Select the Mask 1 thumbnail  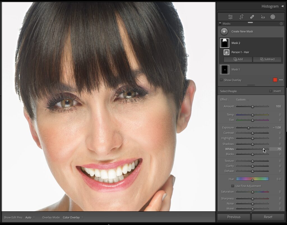[224, 69]
